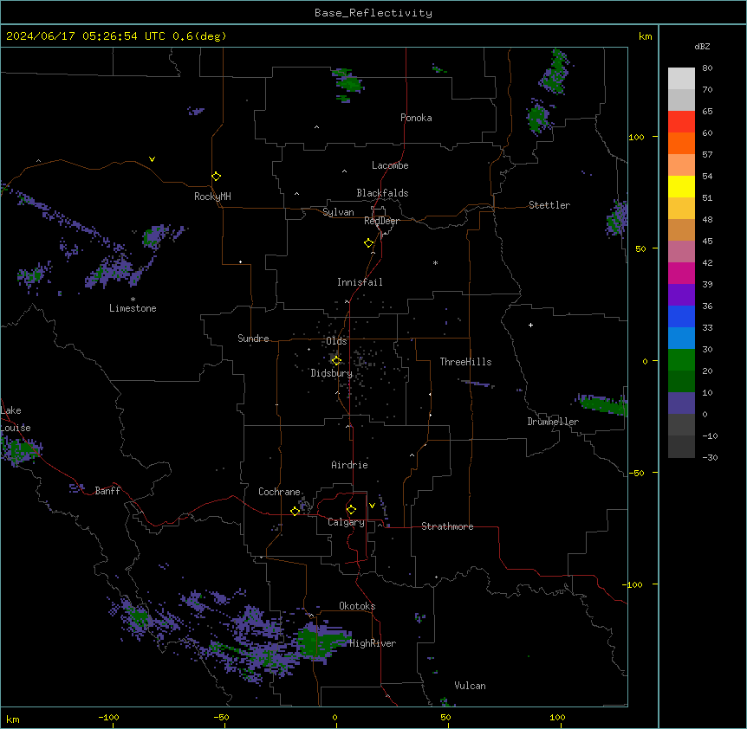Click the 100 tick on the bottom axis
Screen dimensions: 747x729
point(557,717)
